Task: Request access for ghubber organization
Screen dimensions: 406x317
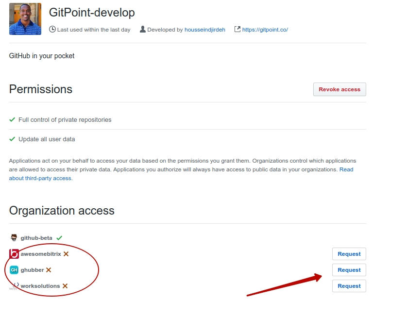Action: 349,270
